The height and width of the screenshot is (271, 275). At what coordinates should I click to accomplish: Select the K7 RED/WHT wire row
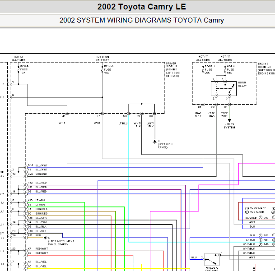coord(38,248)
